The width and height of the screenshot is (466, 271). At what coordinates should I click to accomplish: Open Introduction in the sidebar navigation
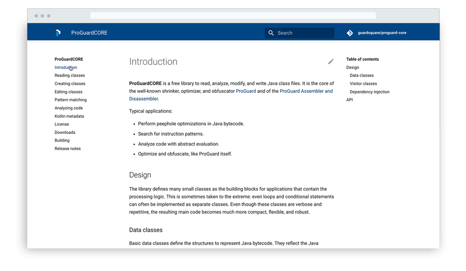point(66,67)
